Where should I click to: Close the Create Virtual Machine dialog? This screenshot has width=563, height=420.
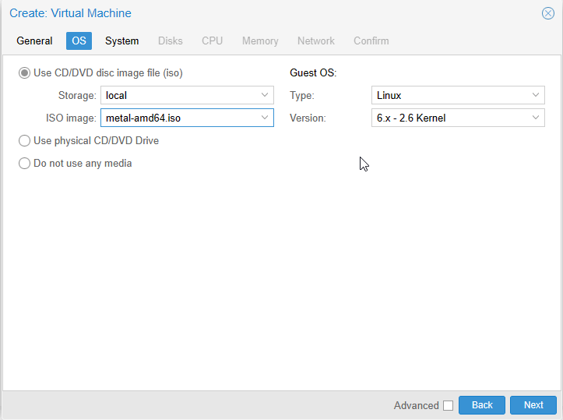548,13
